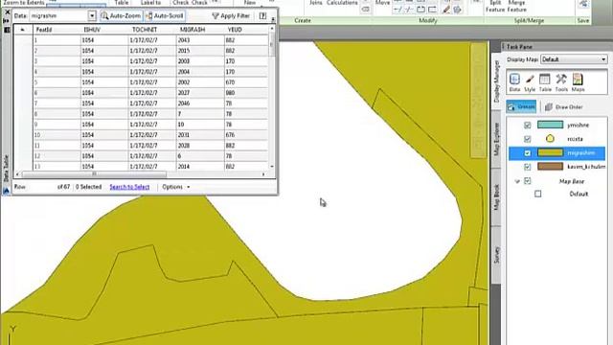The width and height of the screenshot is (613, 345).
Task: Open the Maps icon in Task Pane
Action: (x=578, y=82)
